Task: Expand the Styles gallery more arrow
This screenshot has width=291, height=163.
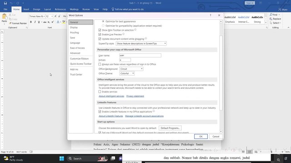Action: (266, 23)
